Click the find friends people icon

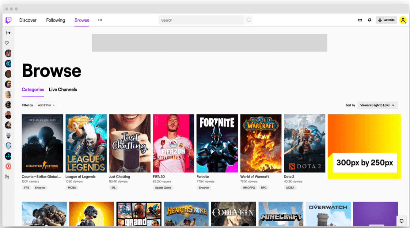pos(7,177)
